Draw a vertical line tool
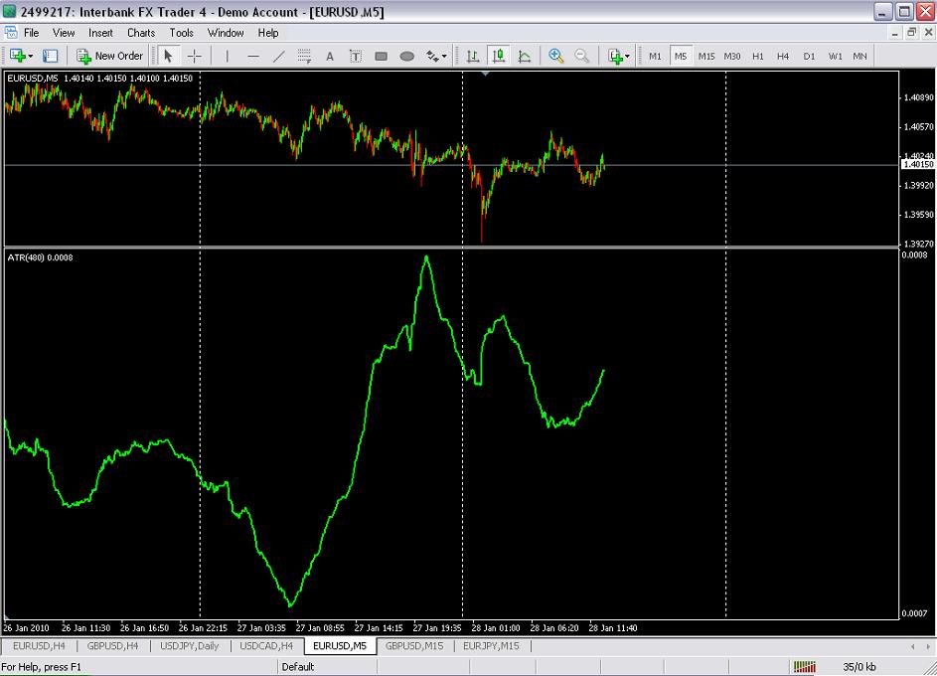 [228, 56]
